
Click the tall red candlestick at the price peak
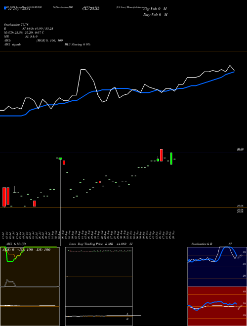[162, 155]
